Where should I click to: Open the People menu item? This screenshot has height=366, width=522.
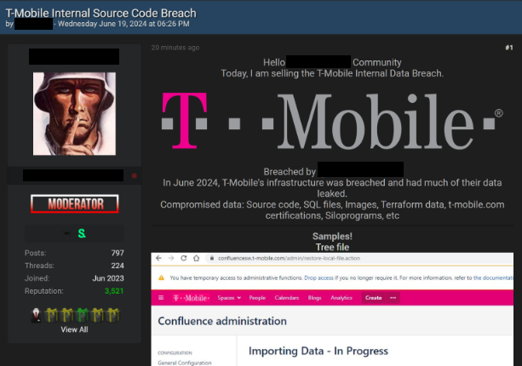click(x=257, y=298)
